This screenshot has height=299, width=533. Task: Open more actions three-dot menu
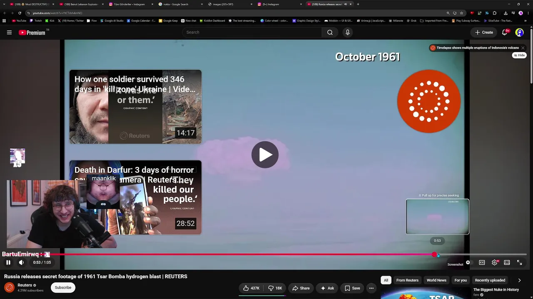click(x=371, y=288)
